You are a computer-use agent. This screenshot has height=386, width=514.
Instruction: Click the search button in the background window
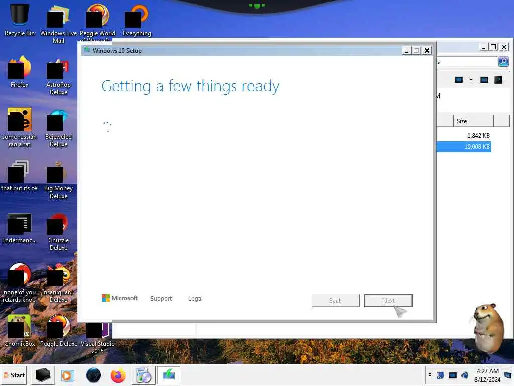(503, 62)
